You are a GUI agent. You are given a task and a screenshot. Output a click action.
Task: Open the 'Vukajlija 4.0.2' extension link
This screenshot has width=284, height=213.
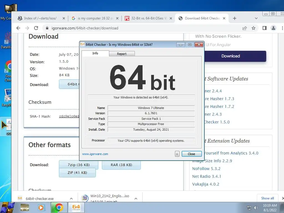(206, 184)
